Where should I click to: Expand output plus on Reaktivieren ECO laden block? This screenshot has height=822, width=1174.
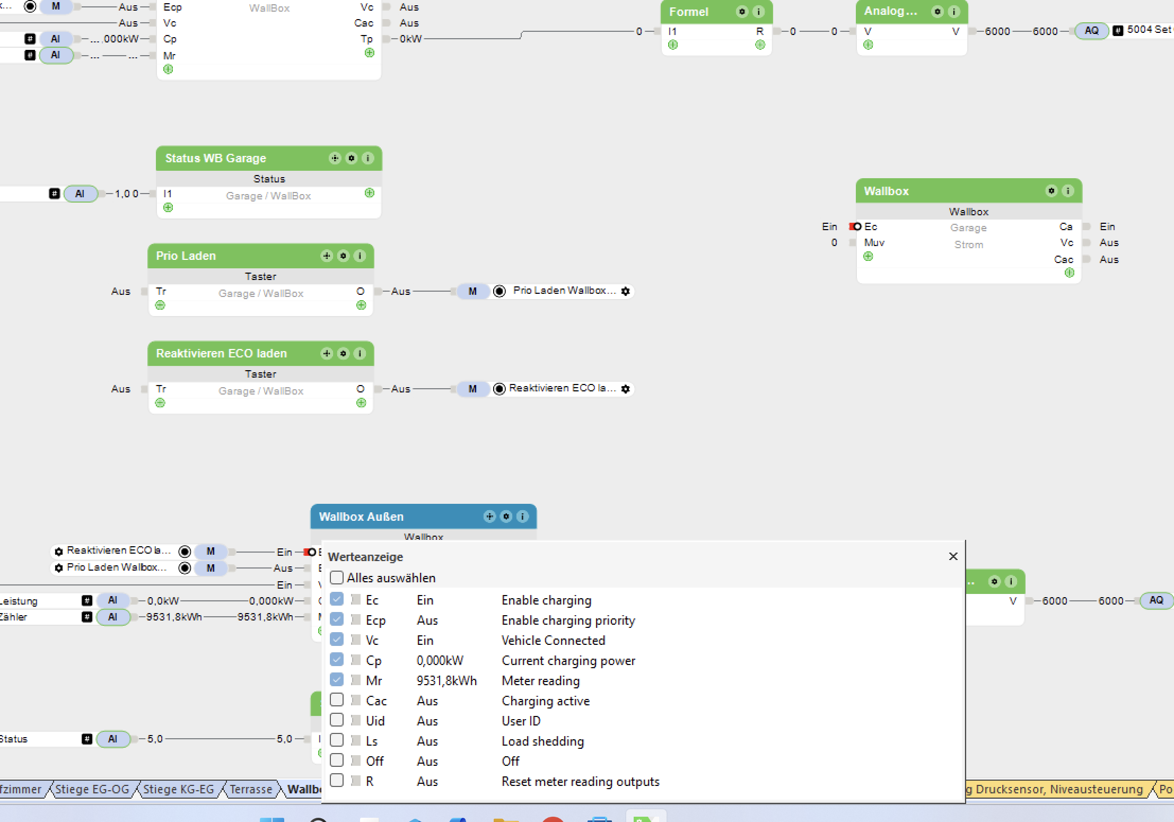[x=361, y=403]
